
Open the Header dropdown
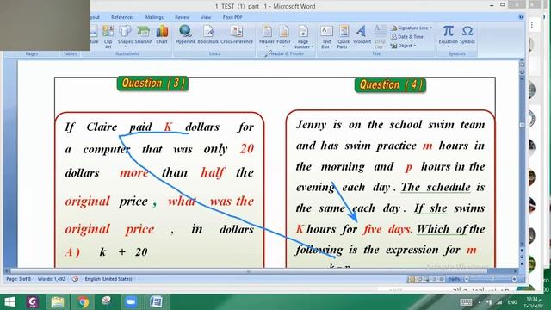(267, 36)
